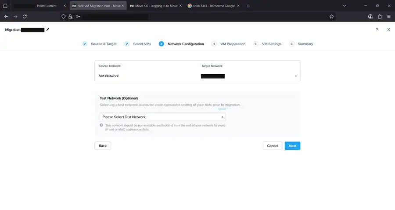
Task: Click Test Network (Optional) heading
Action: point(118,98)
